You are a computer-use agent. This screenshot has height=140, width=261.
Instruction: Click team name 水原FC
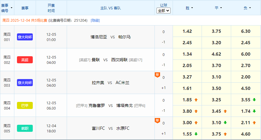pos(123,128)
